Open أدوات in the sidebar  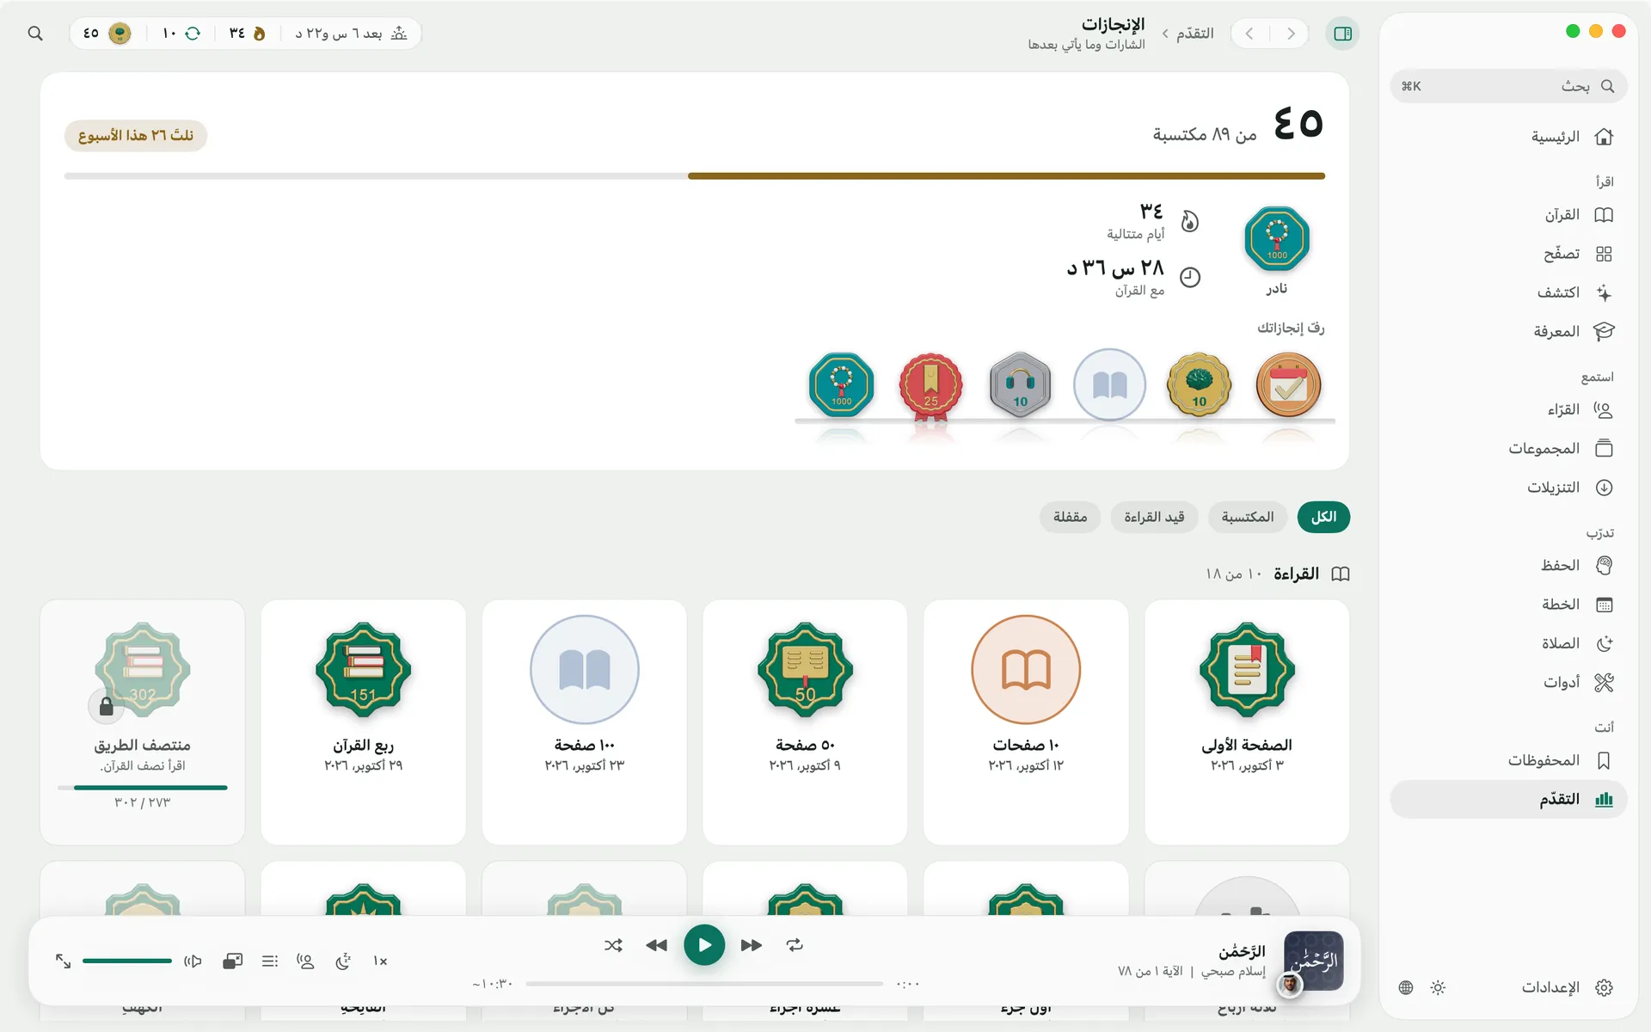click(x=1508, y=682)
